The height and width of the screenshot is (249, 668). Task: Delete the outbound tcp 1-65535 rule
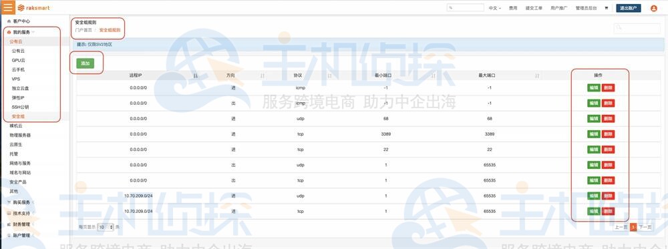(608, 180)
